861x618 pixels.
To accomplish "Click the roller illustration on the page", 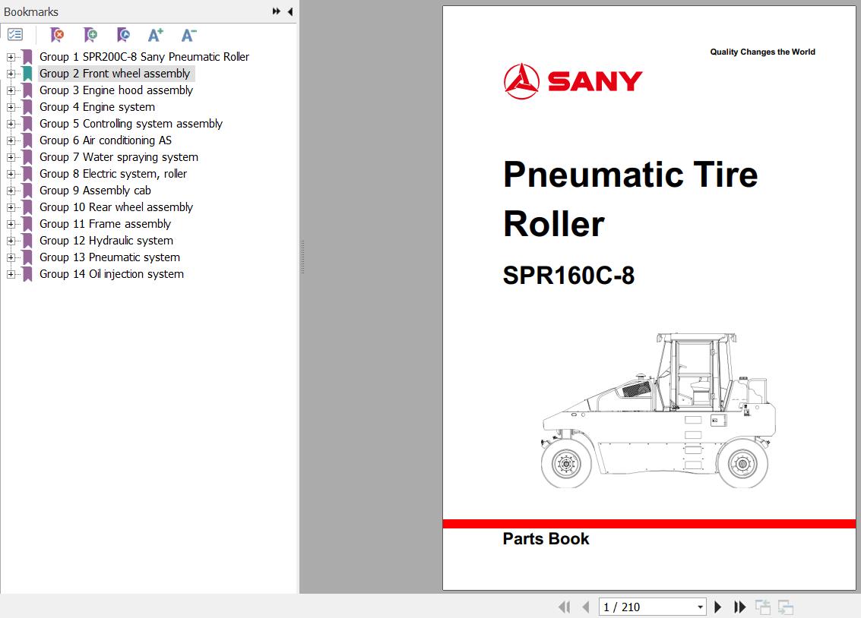I will pos(658,411).
